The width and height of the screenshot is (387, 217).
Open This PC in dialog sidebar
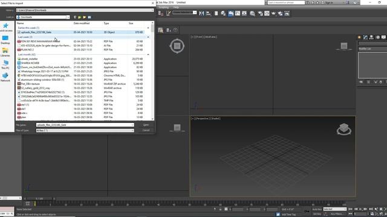pos(5,65)
